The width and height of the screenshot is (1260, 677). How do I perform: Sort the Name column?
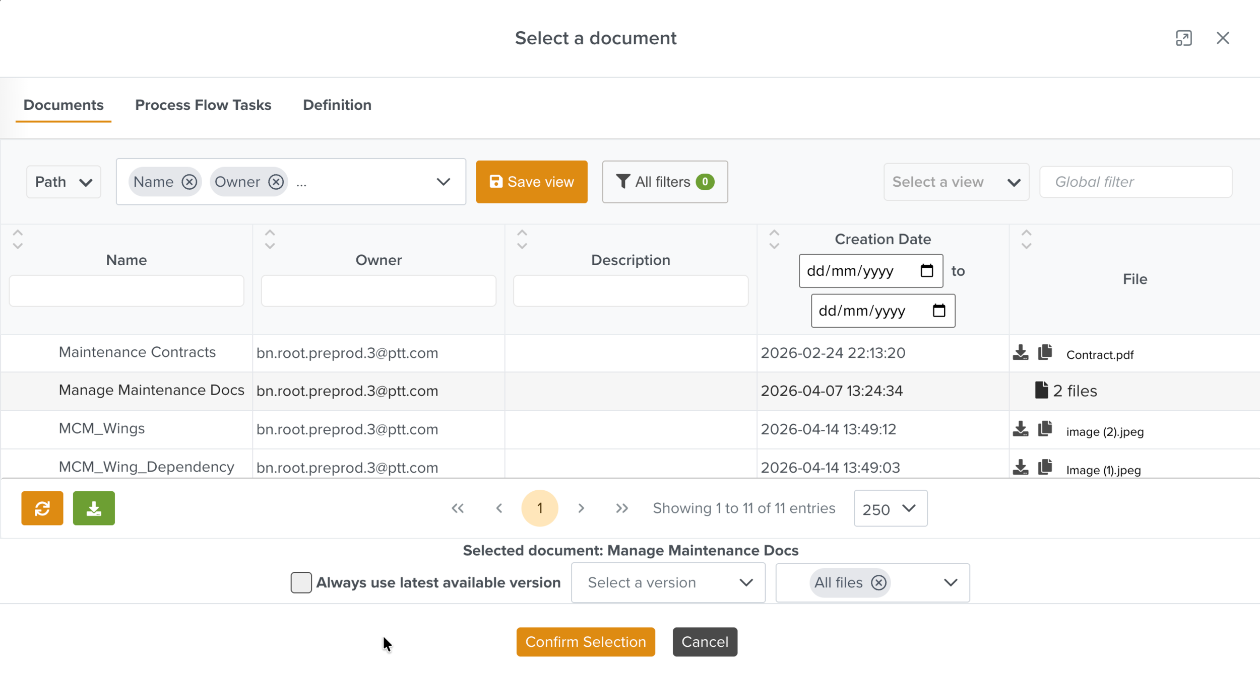click(18, 240)
